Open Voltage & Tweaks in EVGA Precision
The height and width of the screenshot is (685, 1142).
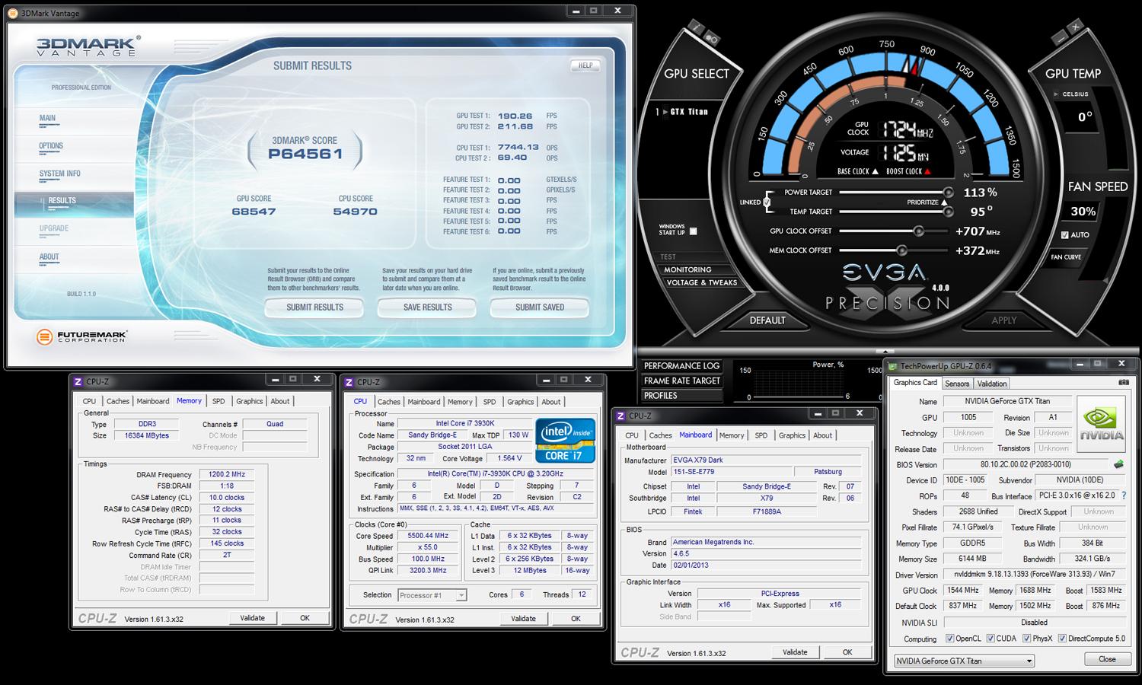point(701,282)
